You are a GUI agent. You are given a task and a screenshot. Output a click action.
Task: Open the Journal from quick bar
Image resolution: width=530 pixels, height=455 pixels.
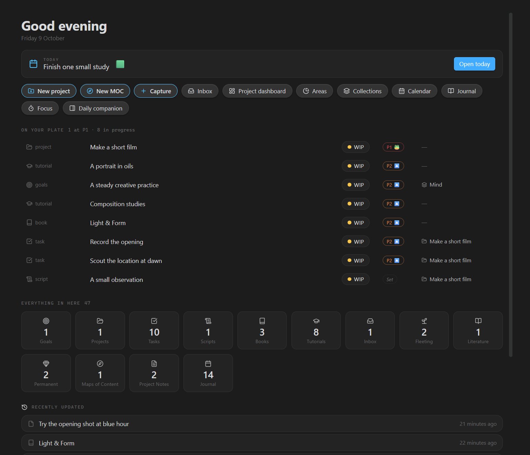click(462, 91)
